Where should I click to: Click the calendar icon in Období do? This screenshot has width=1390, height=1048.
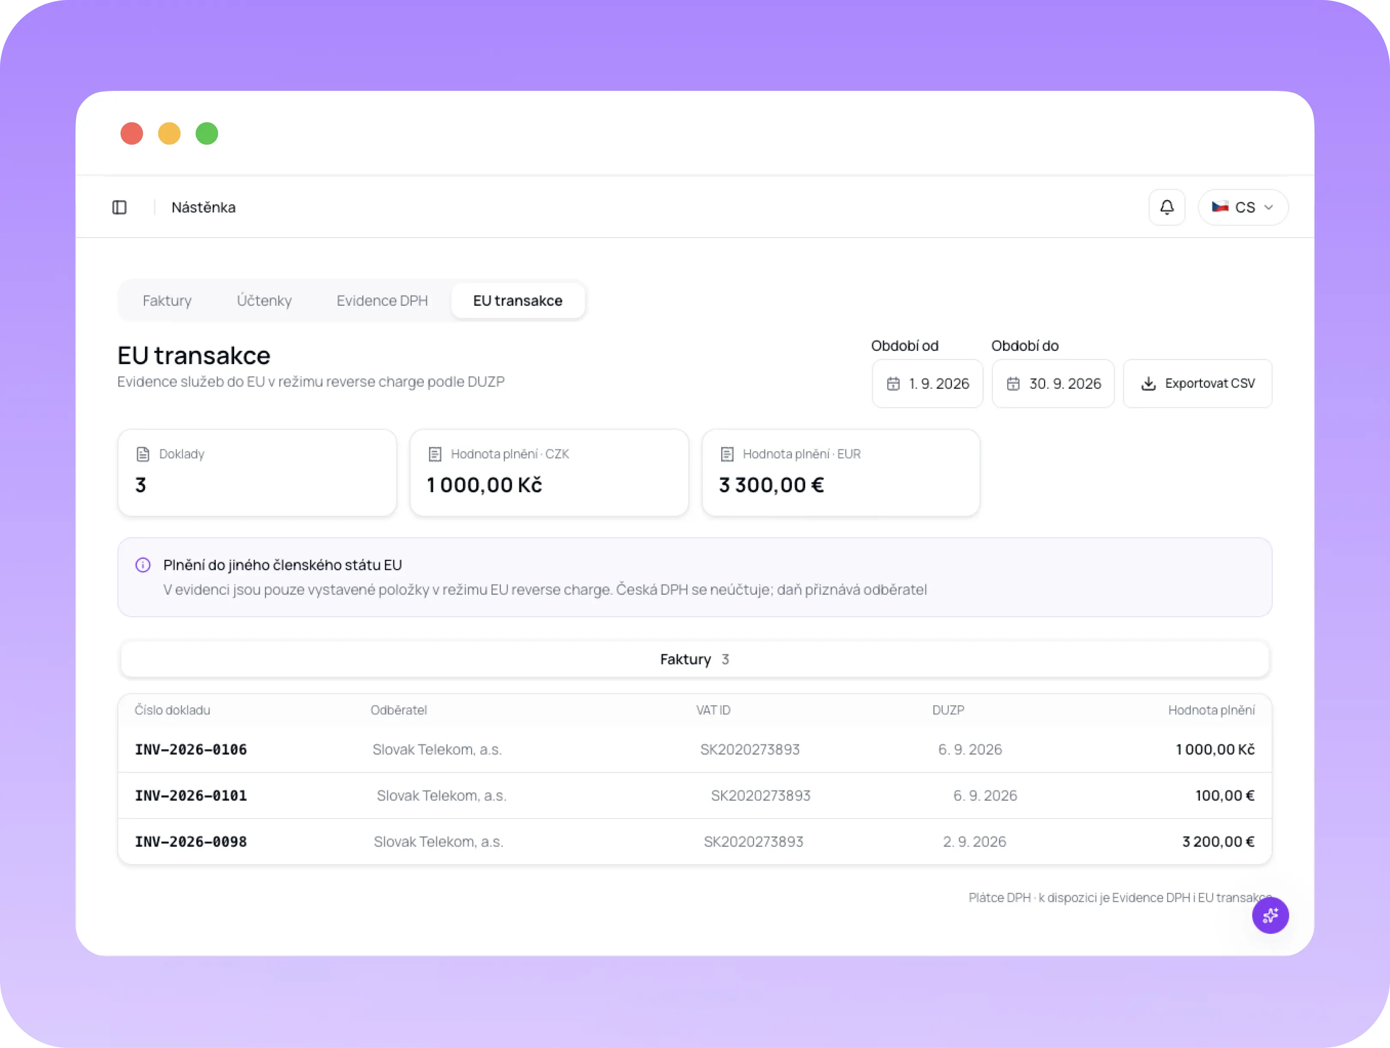point(1013,384)
